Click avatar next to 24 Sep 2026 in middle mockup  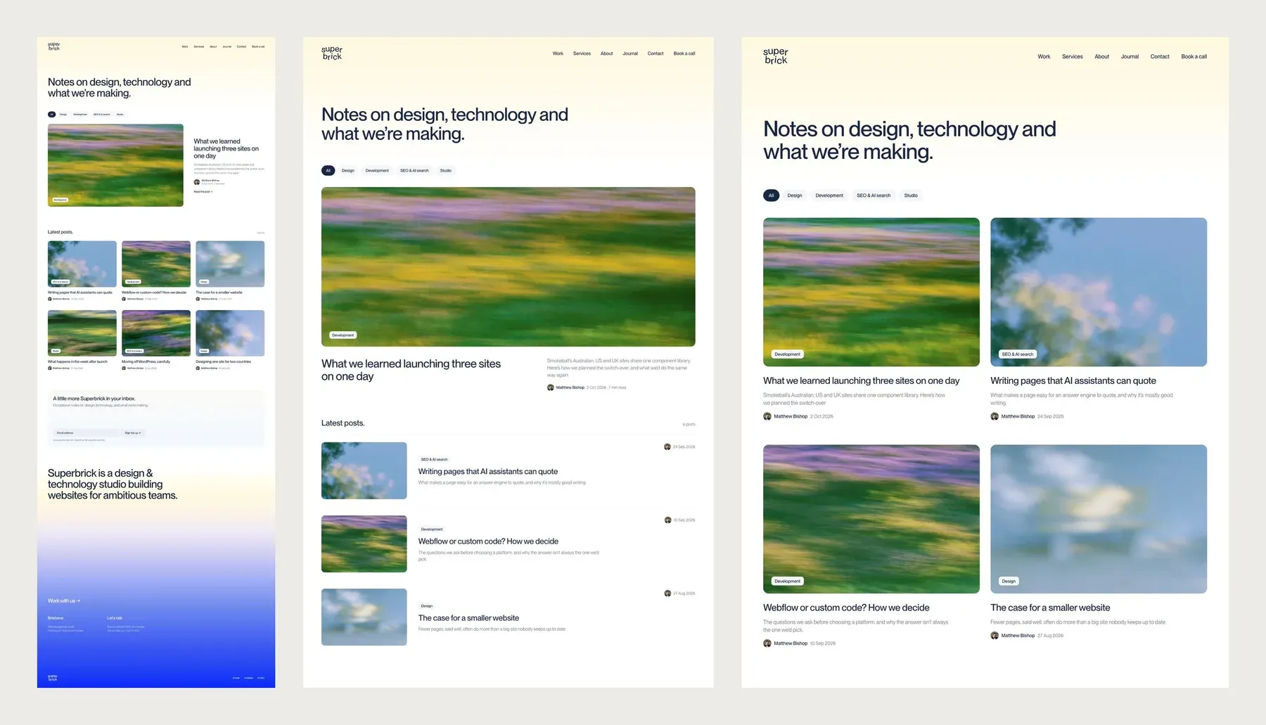(x=667, y=447)
